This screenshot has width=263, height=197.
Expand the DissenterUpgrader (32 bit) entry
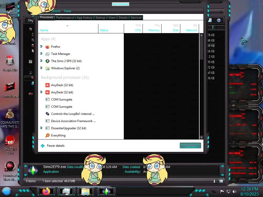[x=41, y=128]
